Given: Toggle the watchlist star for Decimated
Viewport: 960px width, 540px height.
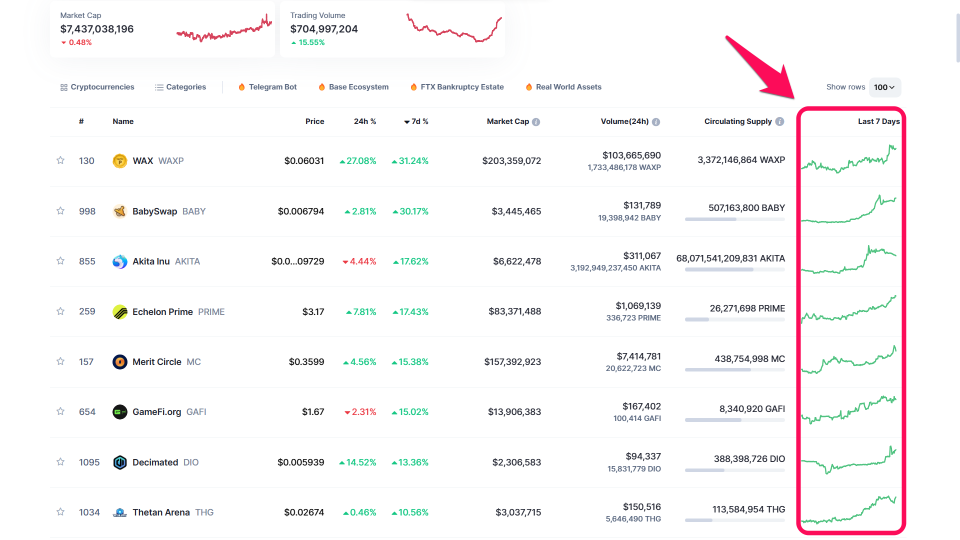Looking at the screenshot, I should 60,462.
